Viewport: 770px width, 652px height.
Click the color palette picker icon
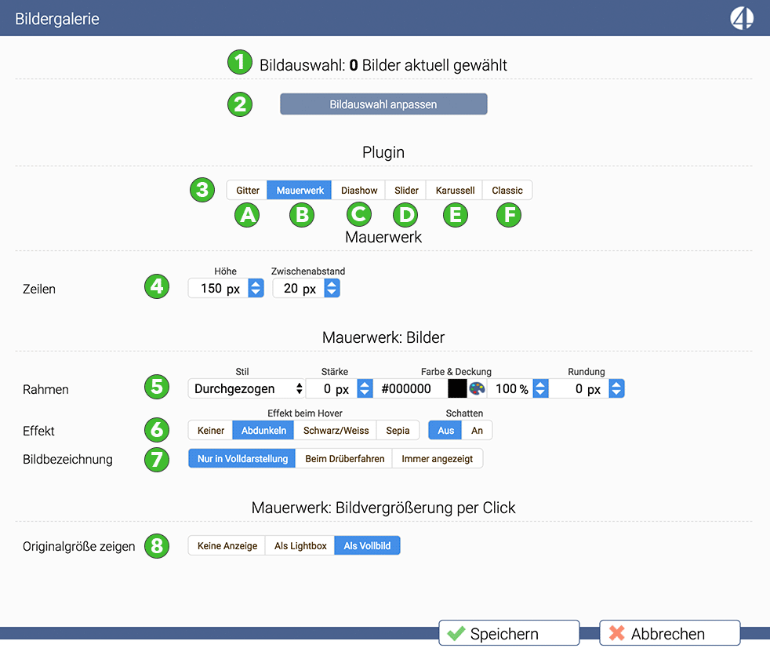478,388
